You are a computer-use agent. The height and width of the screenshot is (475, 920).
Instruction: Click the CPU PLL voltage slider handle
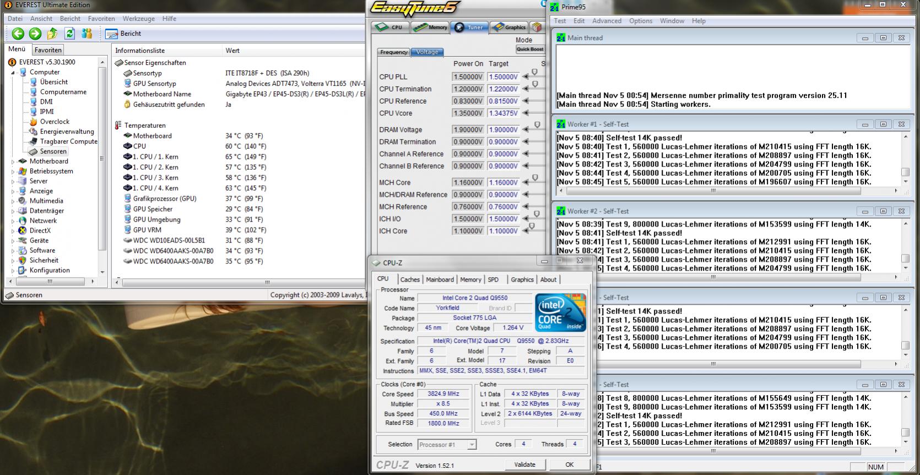click(x=534, y=72)
